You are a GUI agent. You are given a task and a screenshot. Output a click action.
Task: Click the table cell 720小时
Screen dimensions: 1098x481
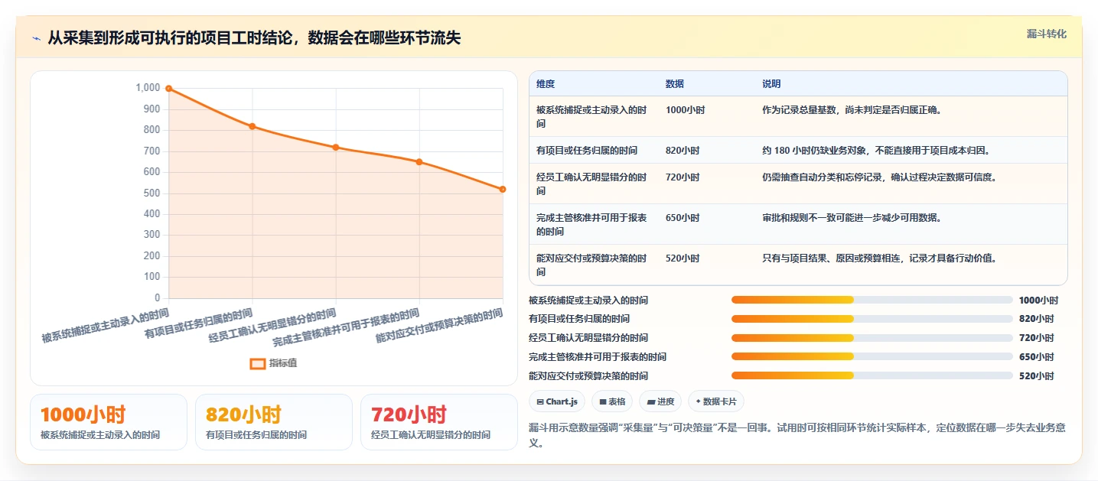(683, 177)
